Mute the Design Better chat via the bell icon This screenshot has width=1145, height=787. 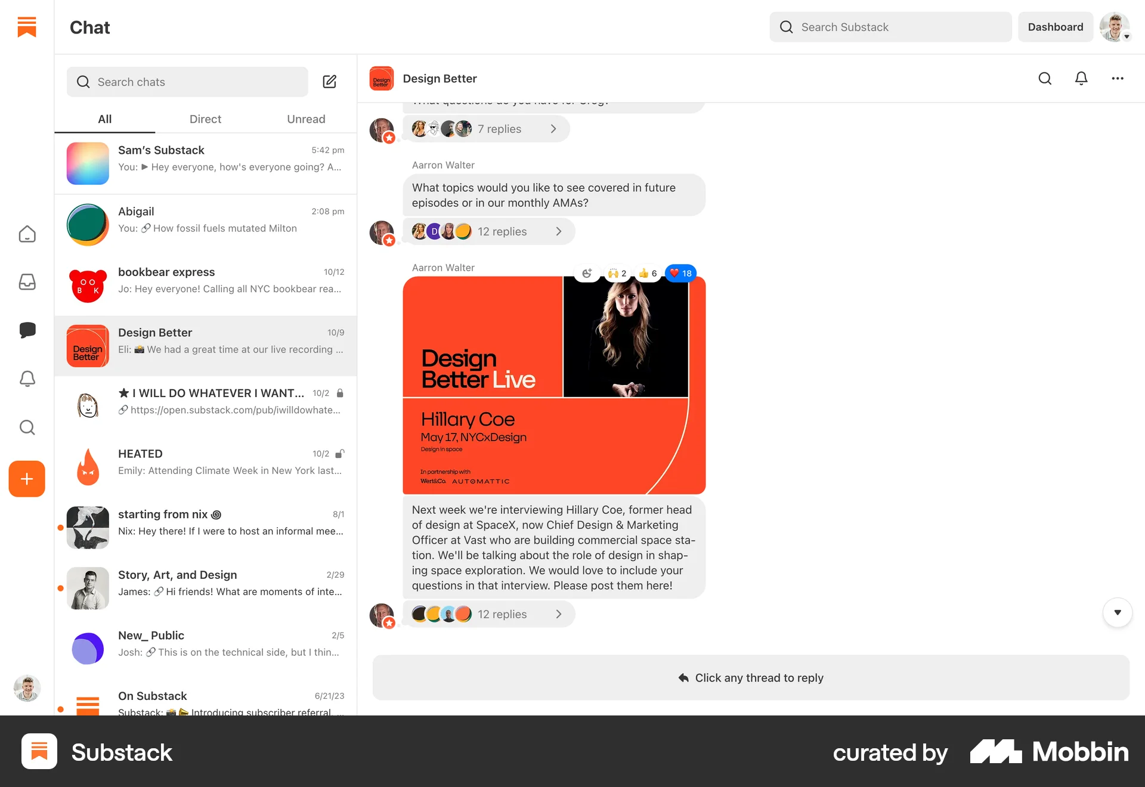pyautogui.click(x=1081, y=78)
